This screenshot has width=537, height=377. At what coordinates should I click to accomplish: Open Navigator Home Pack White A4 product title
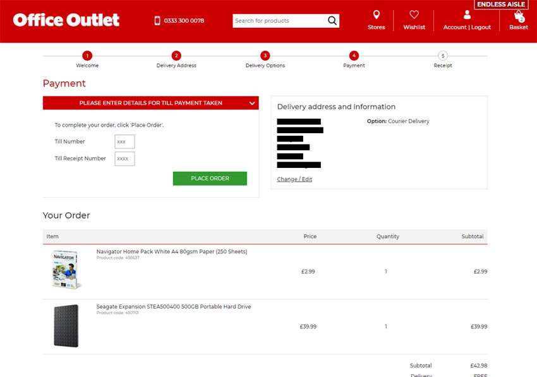pyautogui.click(x=172, y=251)
